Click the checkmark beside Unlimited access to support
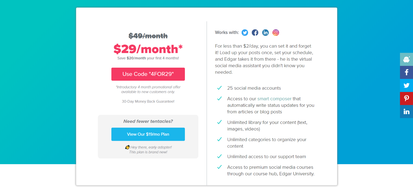 click(x=219, y=157)
